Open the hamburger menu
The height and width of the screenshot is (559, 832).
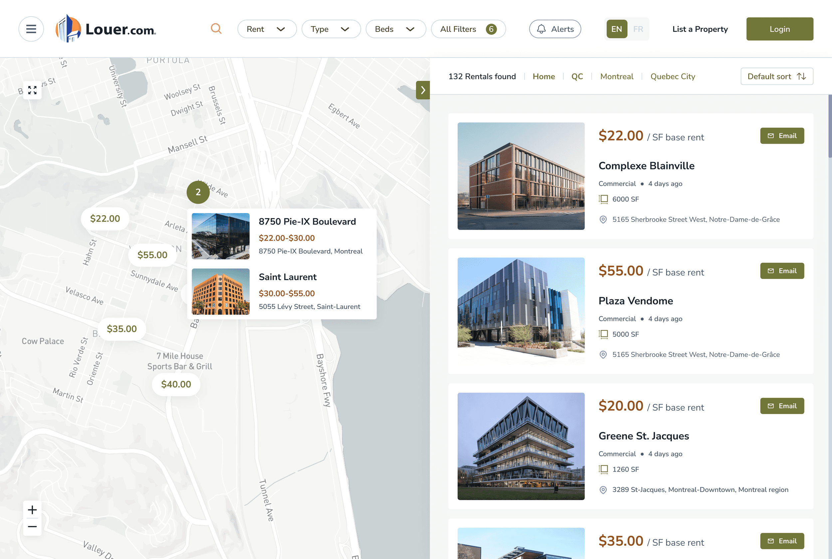(x=31, y=29)
